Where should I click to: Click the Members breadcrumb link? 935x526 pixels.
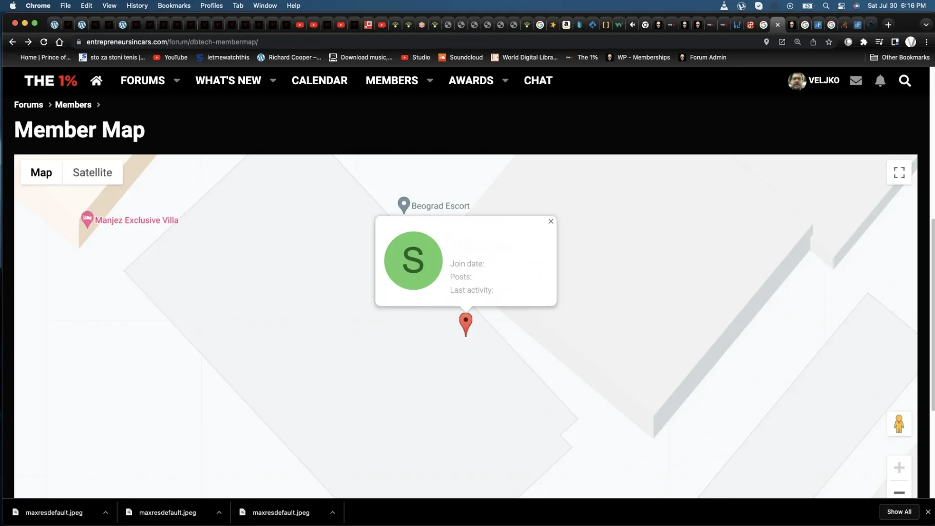tap(73, 105)
